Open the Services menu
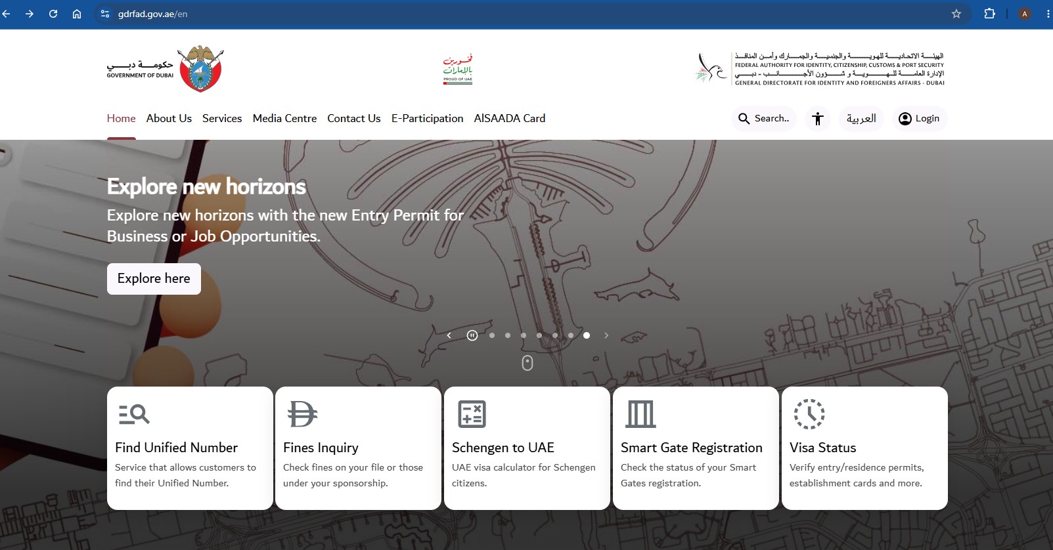 coord(222,118)
